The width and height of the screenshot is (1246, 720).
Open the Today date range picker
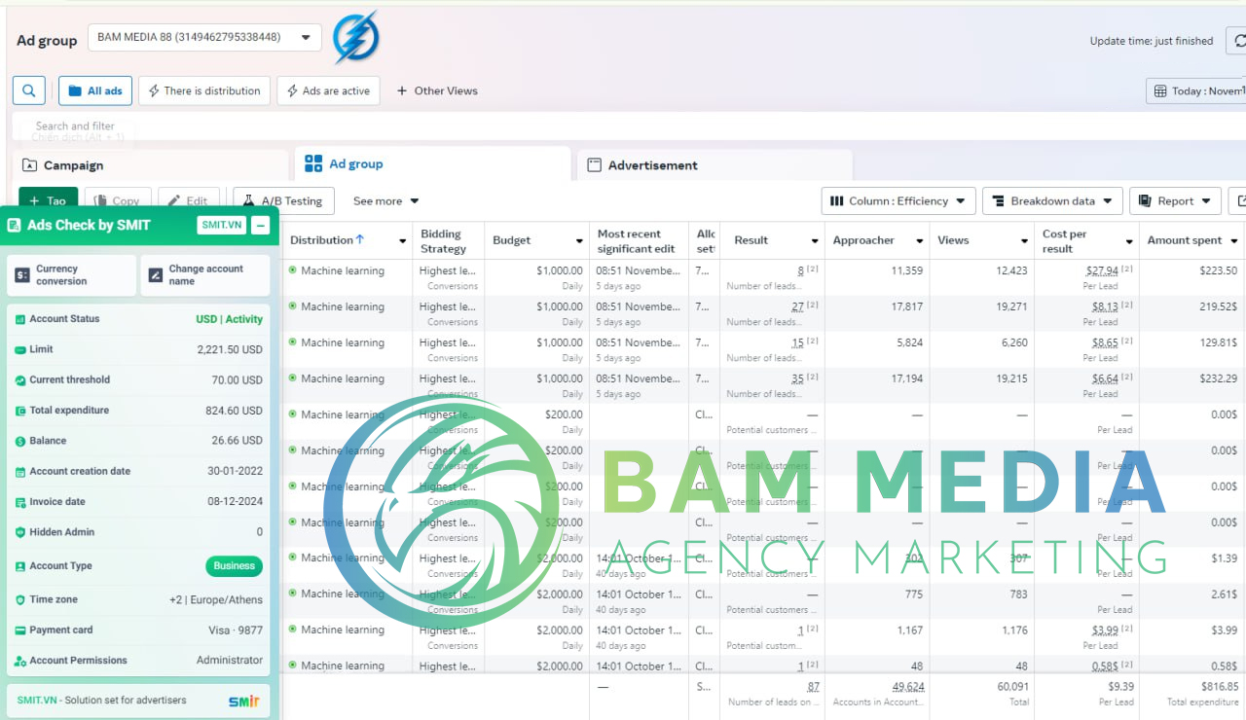tap(1196, 90)
